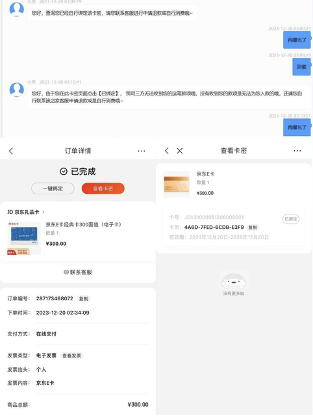Click the 京东E卡 invoice content value
This screenshot has width=313, height=416.
pyautogui.click(x=45, y=383)
